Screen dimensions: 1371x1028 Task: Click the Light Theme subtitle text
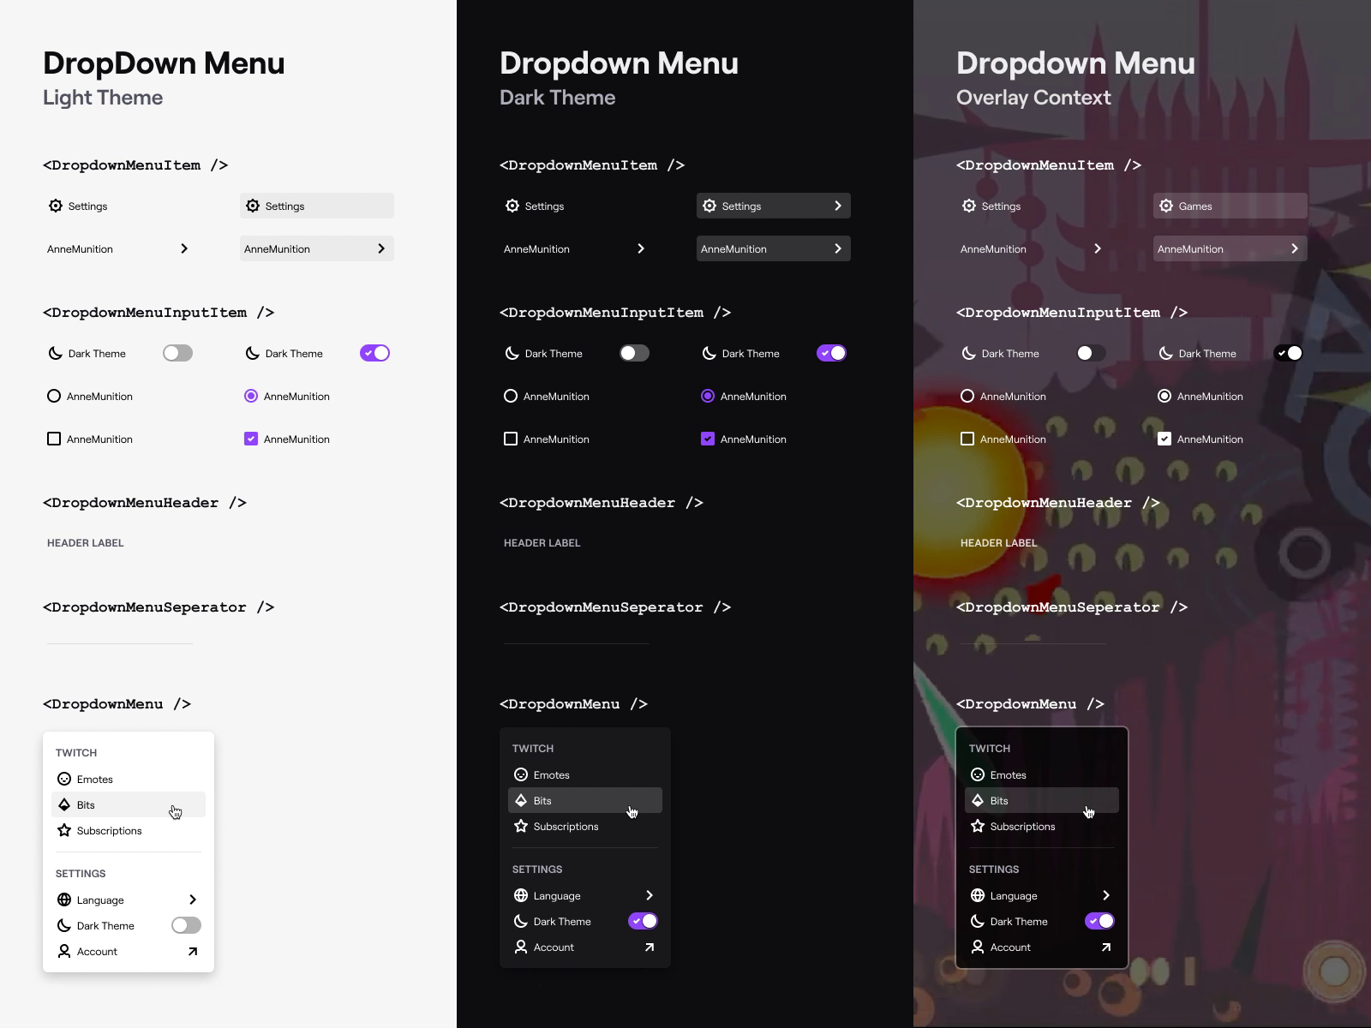[x=103, y=98]
